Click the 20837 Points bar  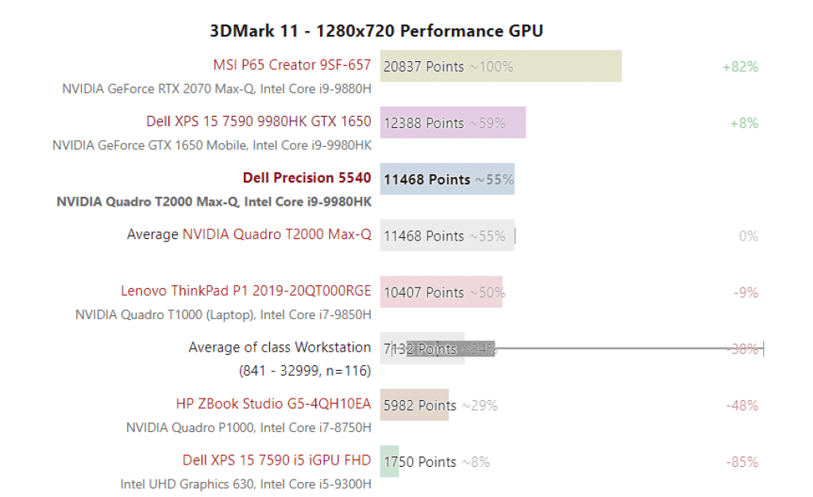tap(500, 66)
